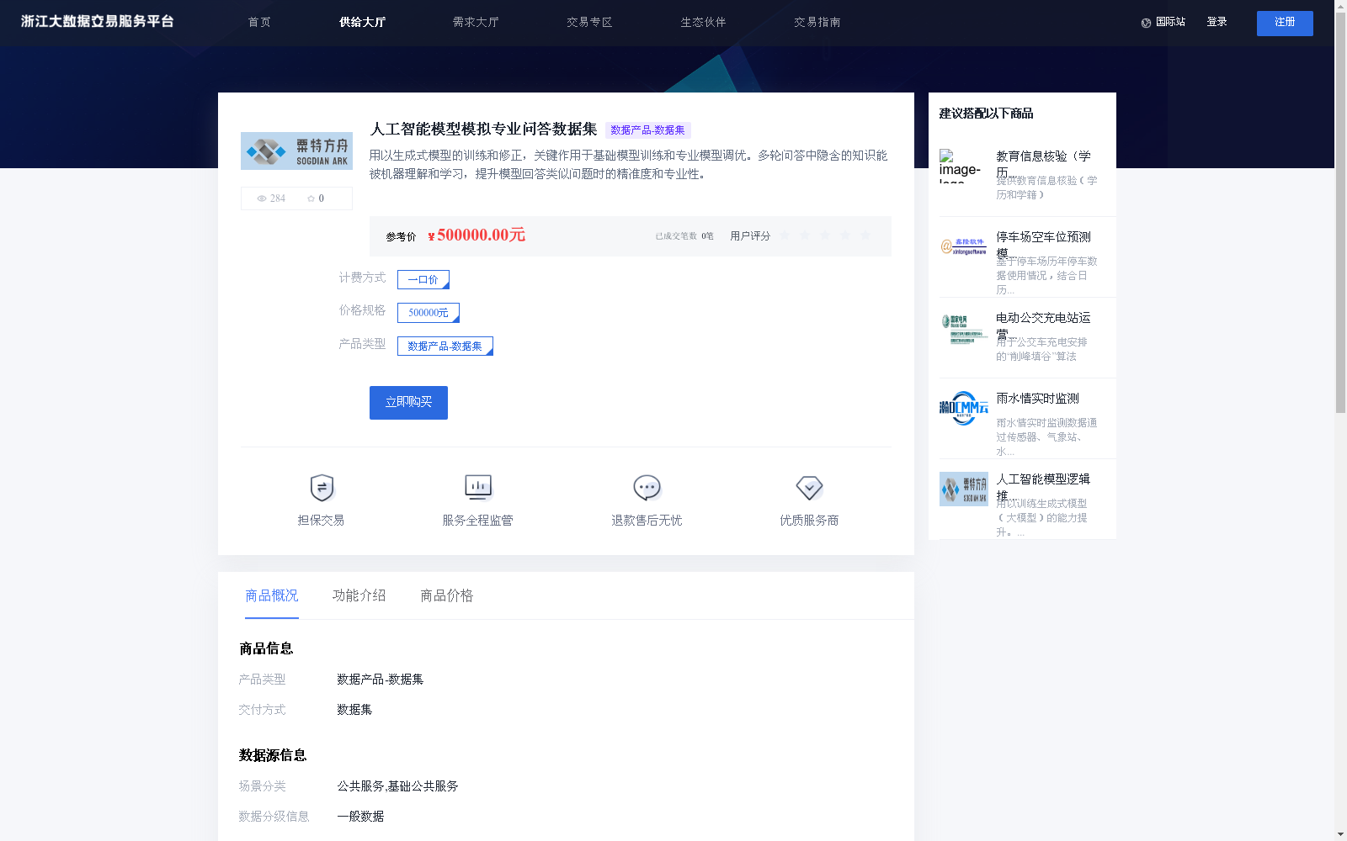Choose the 500000元 price specification
1347x841 pixels.
tap(429, 313)
